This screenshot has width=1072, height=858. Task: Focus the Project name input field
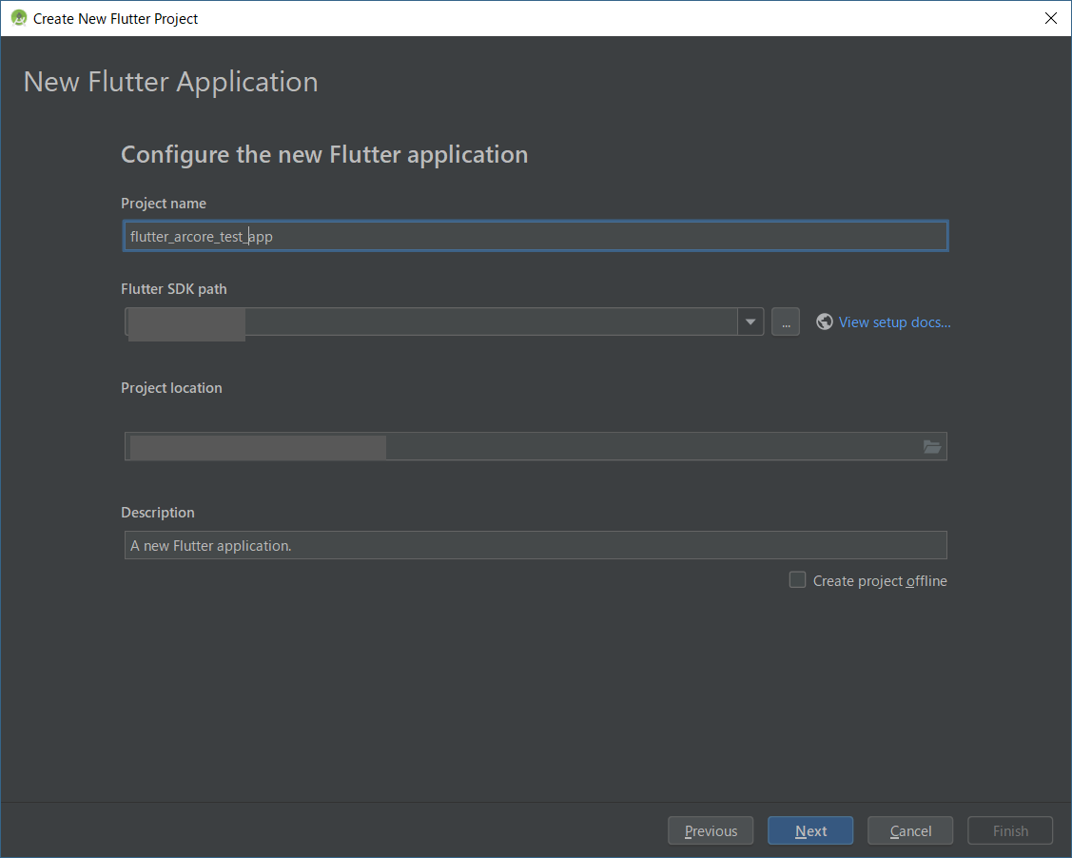coord(536,236)
